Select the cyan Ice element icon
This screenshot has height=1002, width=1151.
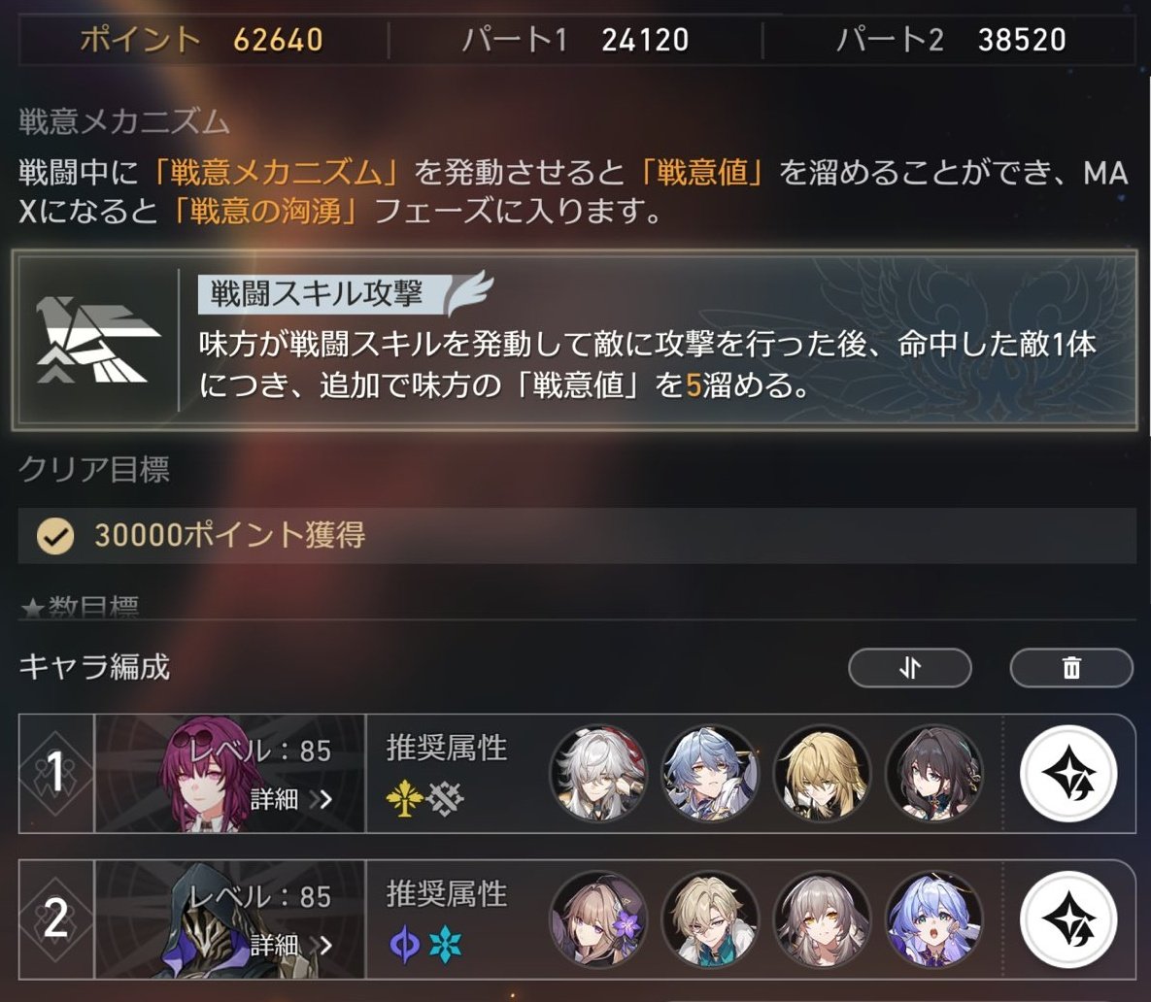pos(446,944)
